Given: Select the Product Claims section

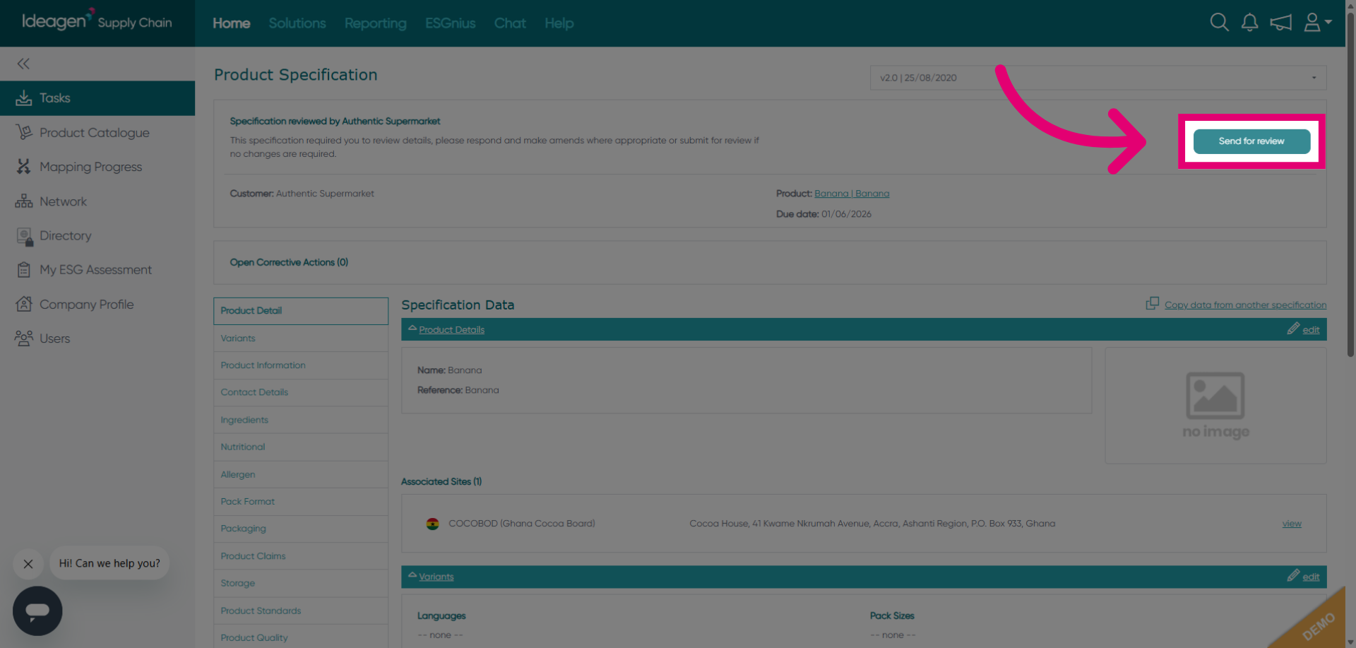Looking at the screenshot, I should [301, 556].
